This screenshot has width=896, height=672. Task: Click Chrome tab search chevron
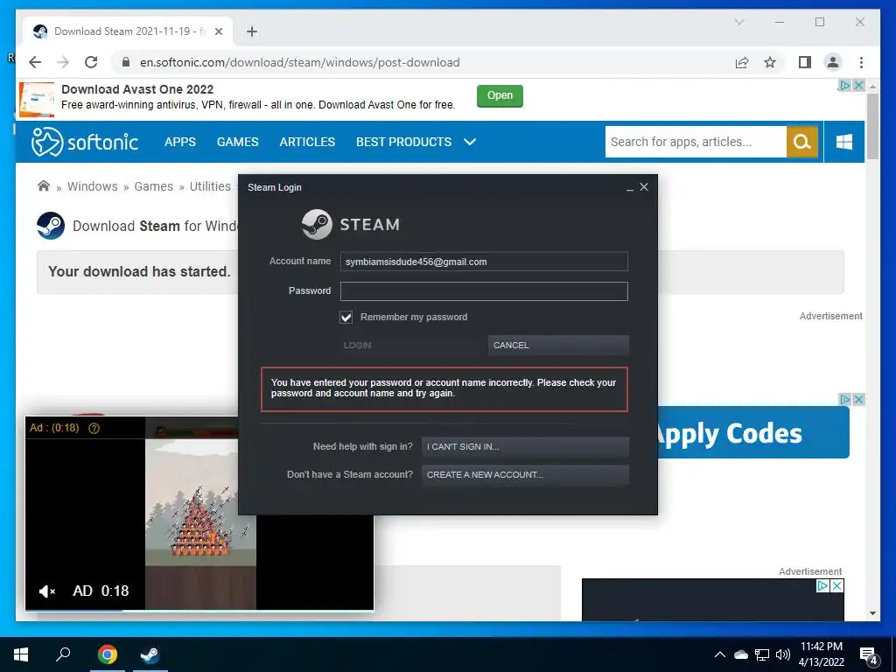click(x=738, y=22)
